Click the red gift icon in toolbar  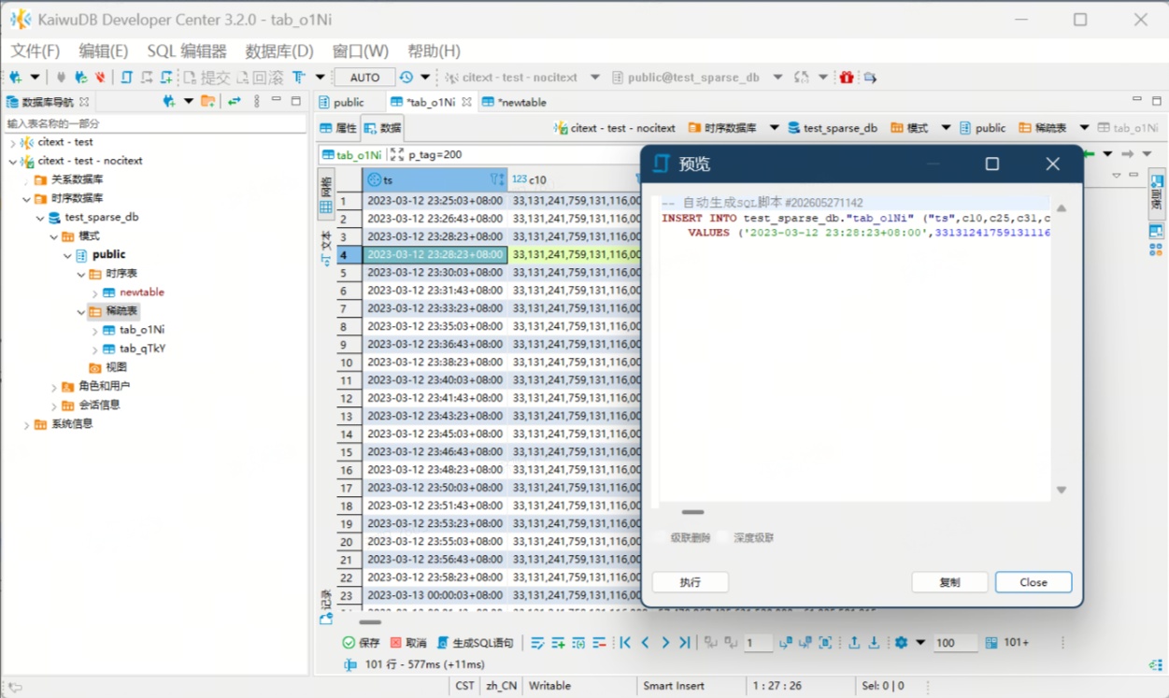[847, 77]
